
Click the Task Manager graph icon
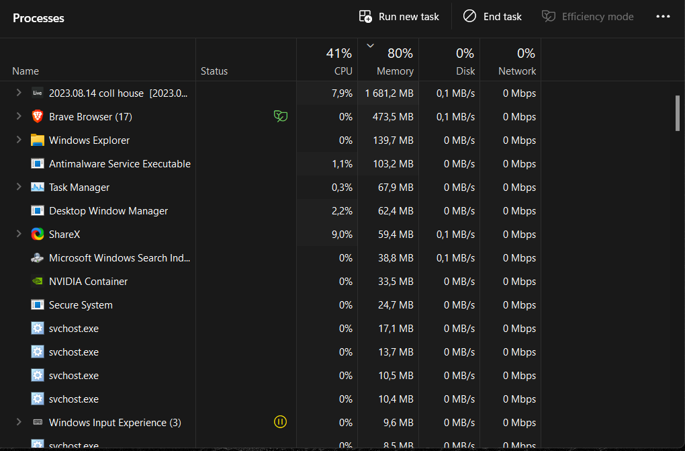tap(38, 188)
